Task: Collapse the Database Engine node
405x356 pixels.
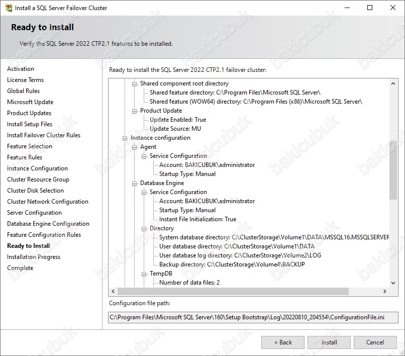Action: point(134,184)
